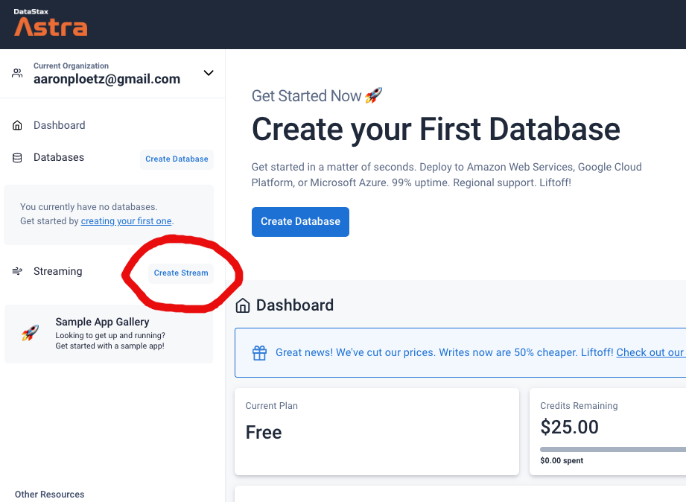
Task: Click the Create Stream button
Action: (181, 273)
